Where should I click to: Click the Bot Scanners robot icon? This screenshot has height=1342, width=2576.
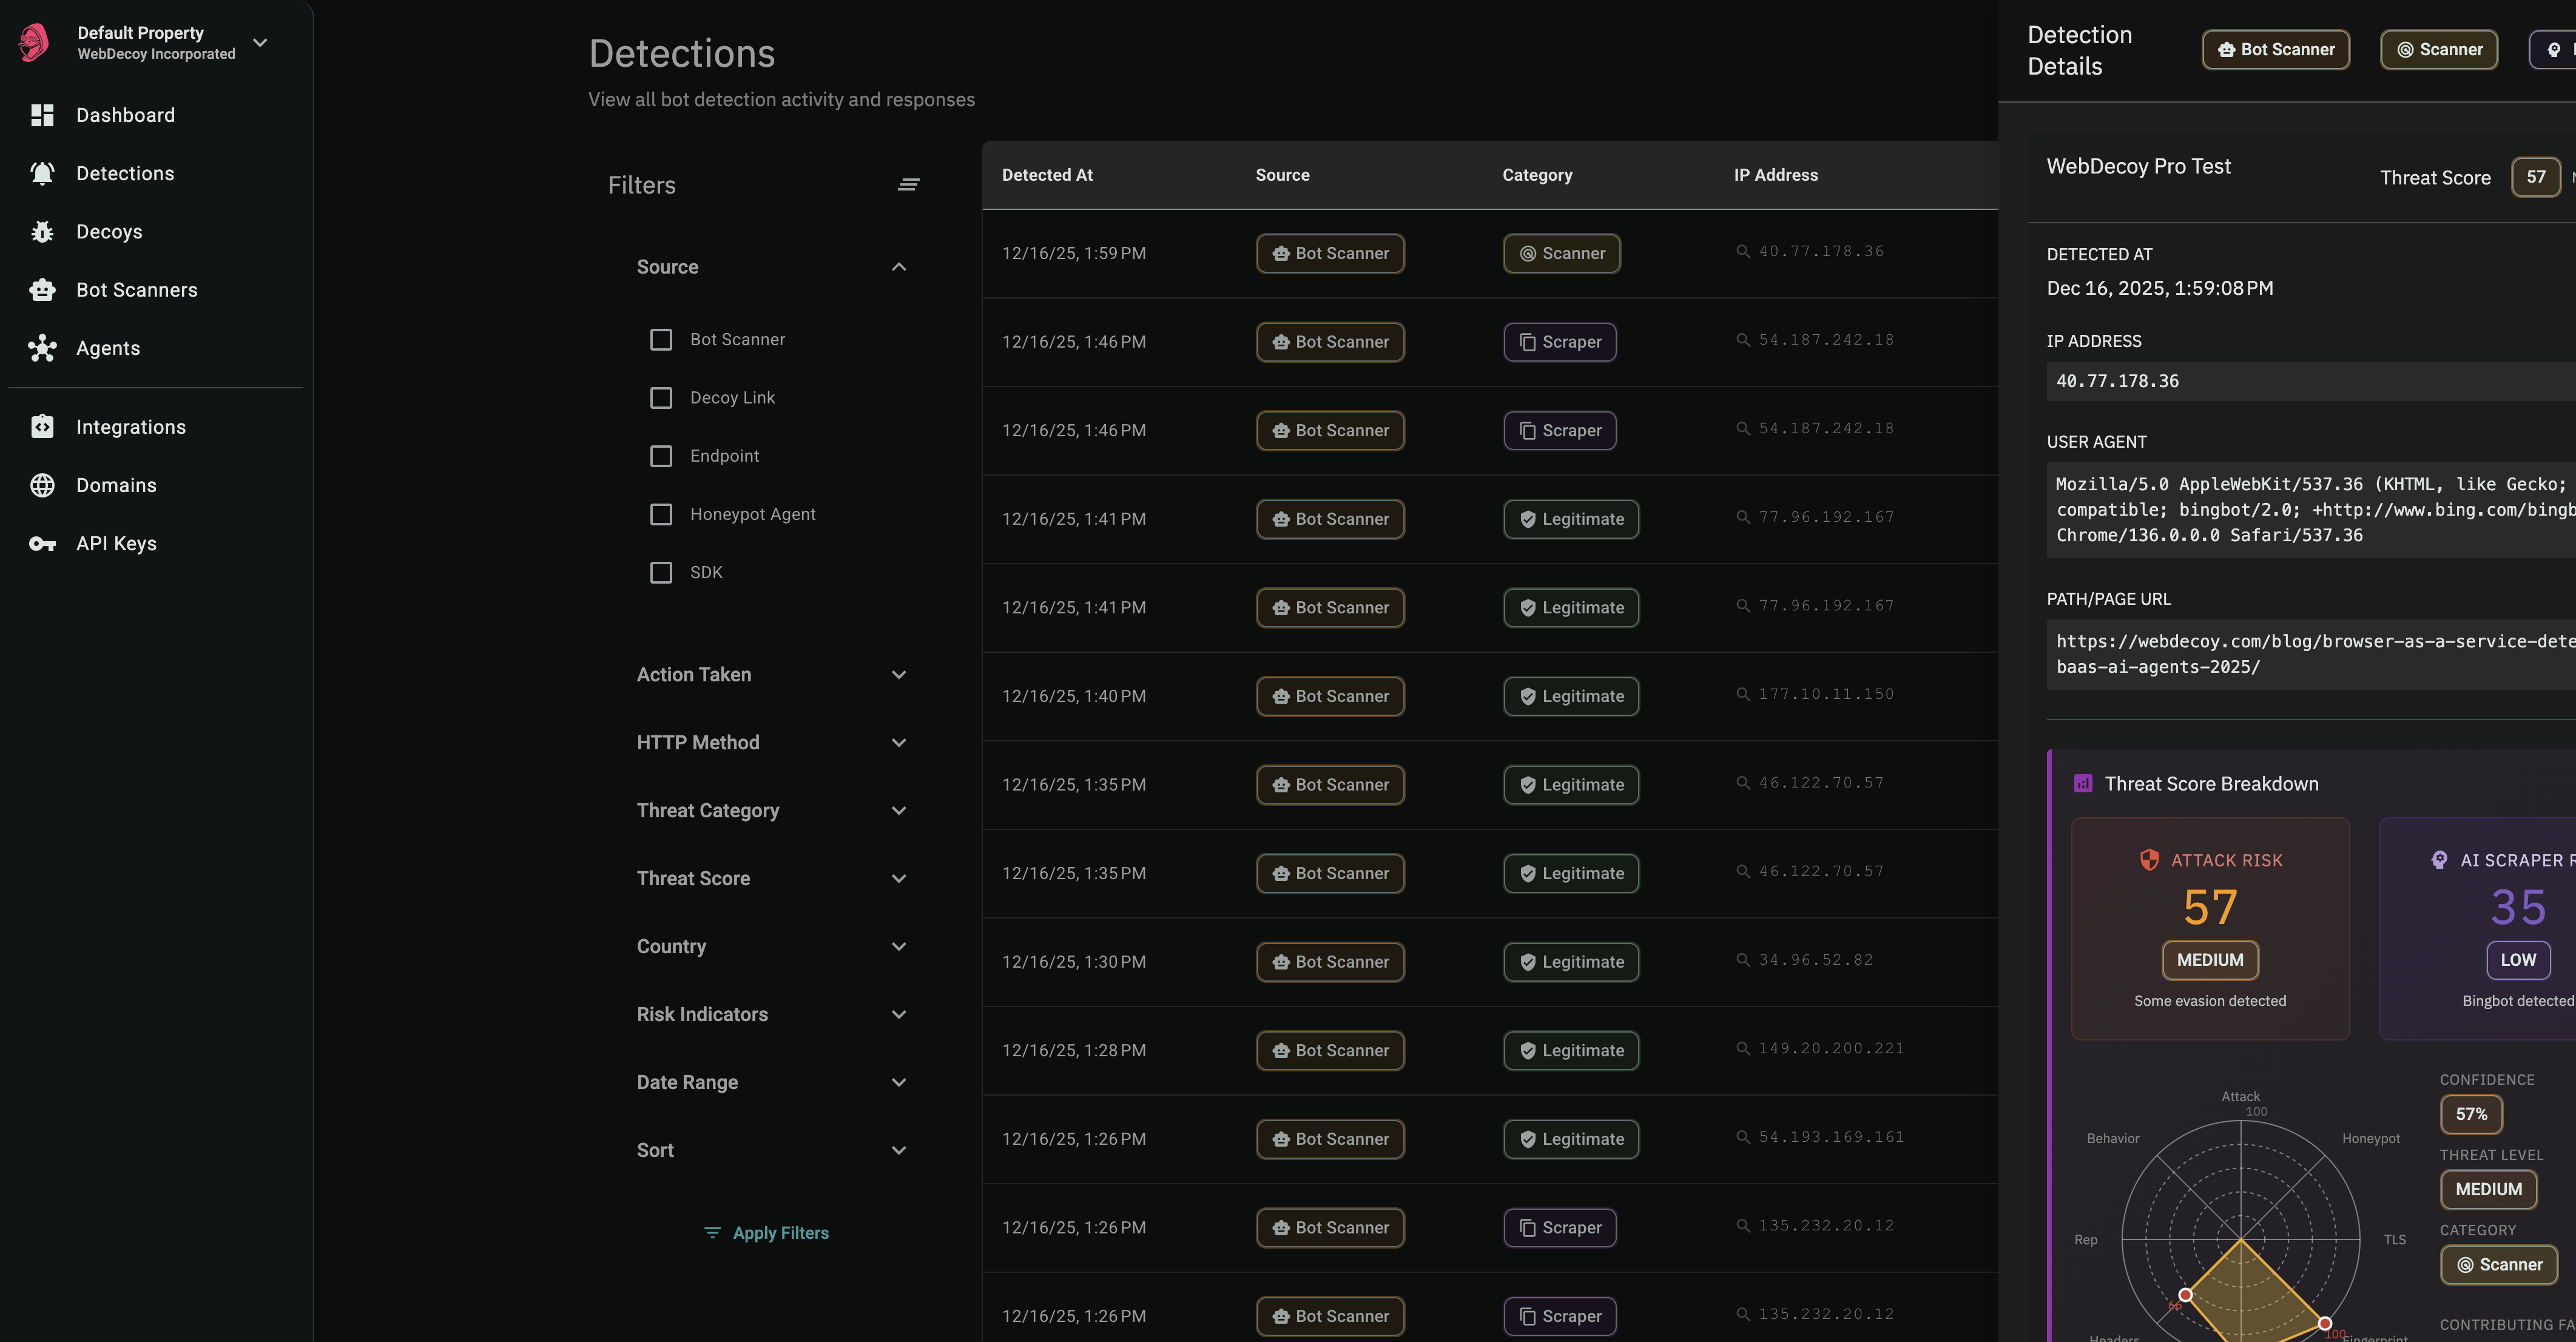pyautogui.click(x=42, y=290)
